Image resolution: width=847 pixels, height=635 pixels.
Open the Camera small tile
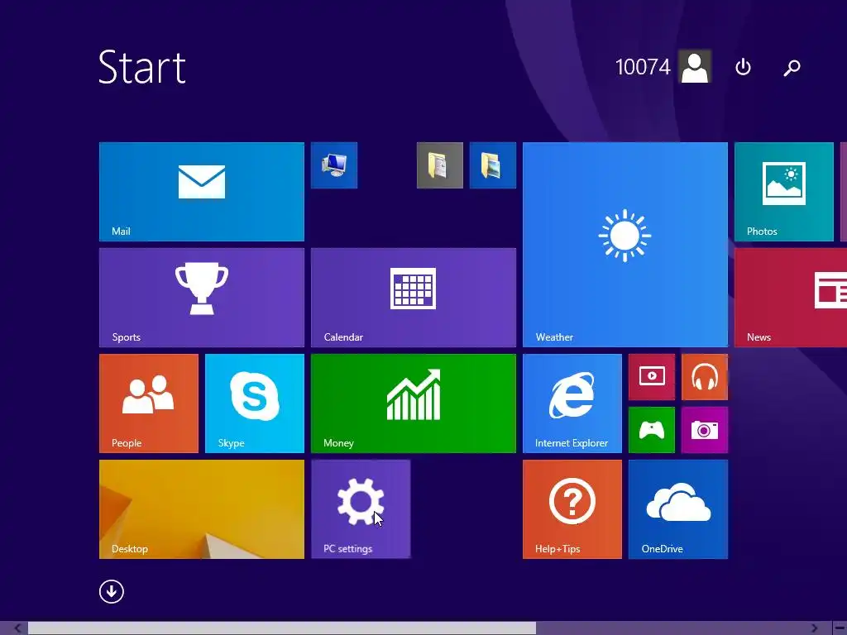(705, 430)
